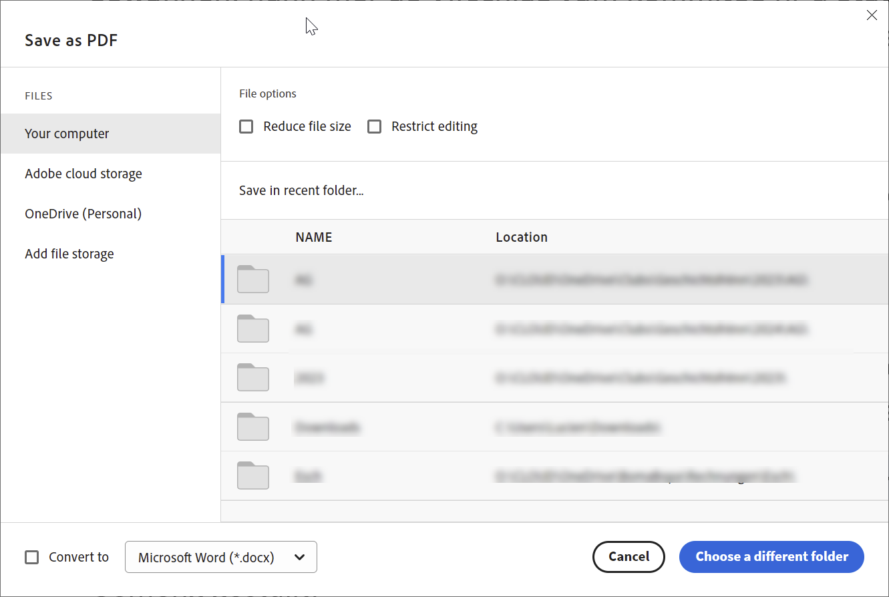Click Add file storage

(69, 254)
